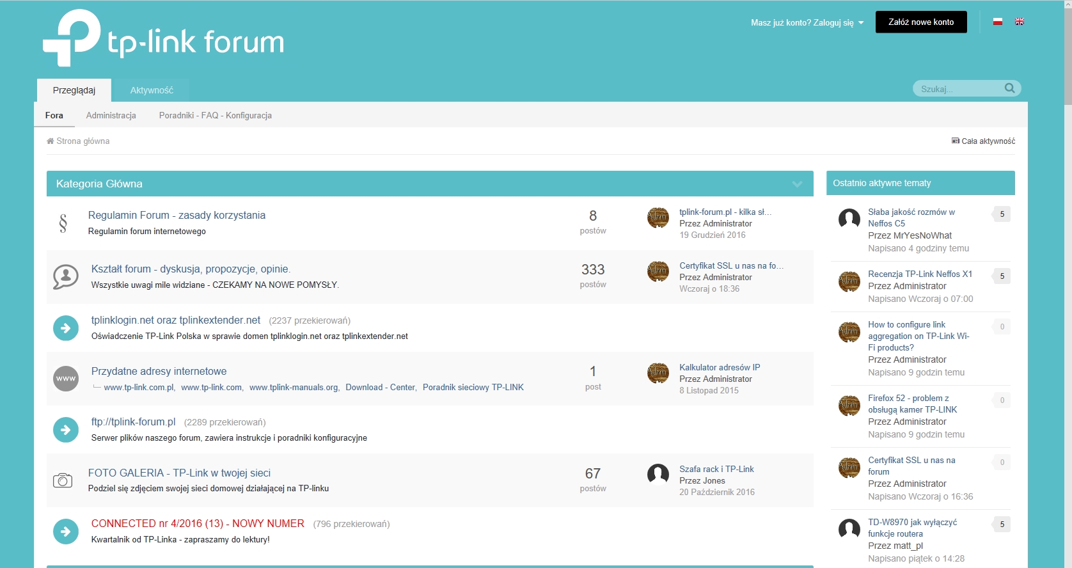
Task: Open www.tp-link.com subforum link
Action: coord(212,387)
